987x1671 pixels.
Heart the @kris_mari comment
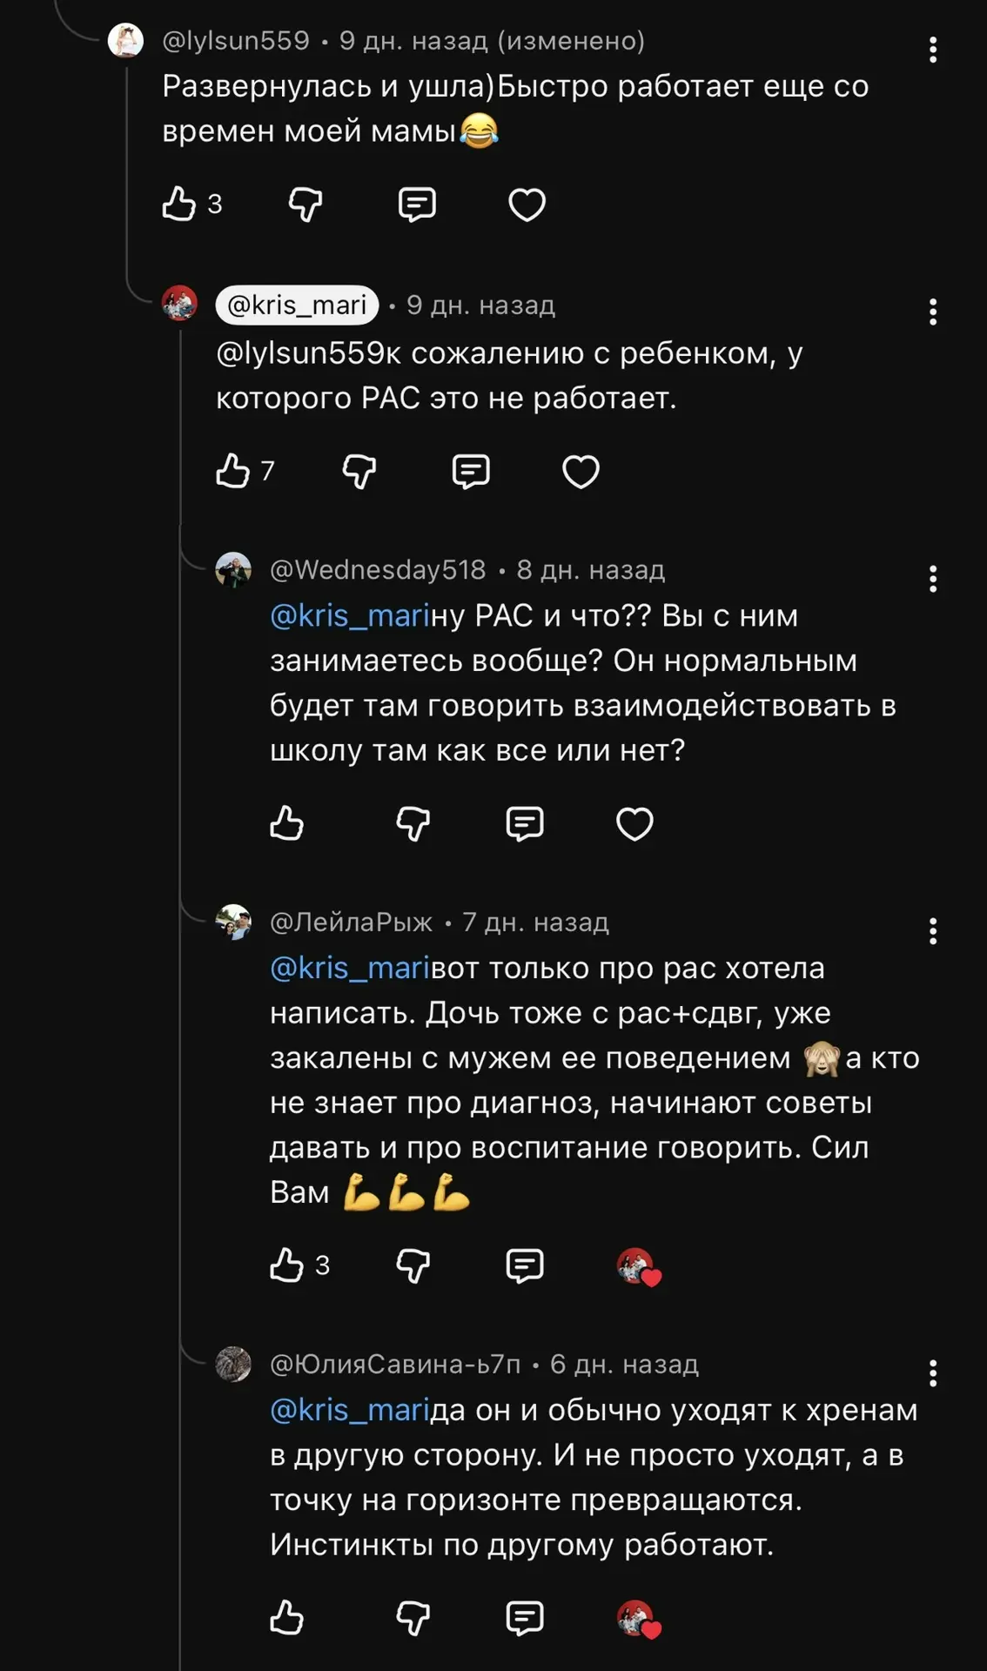[581, 471]
